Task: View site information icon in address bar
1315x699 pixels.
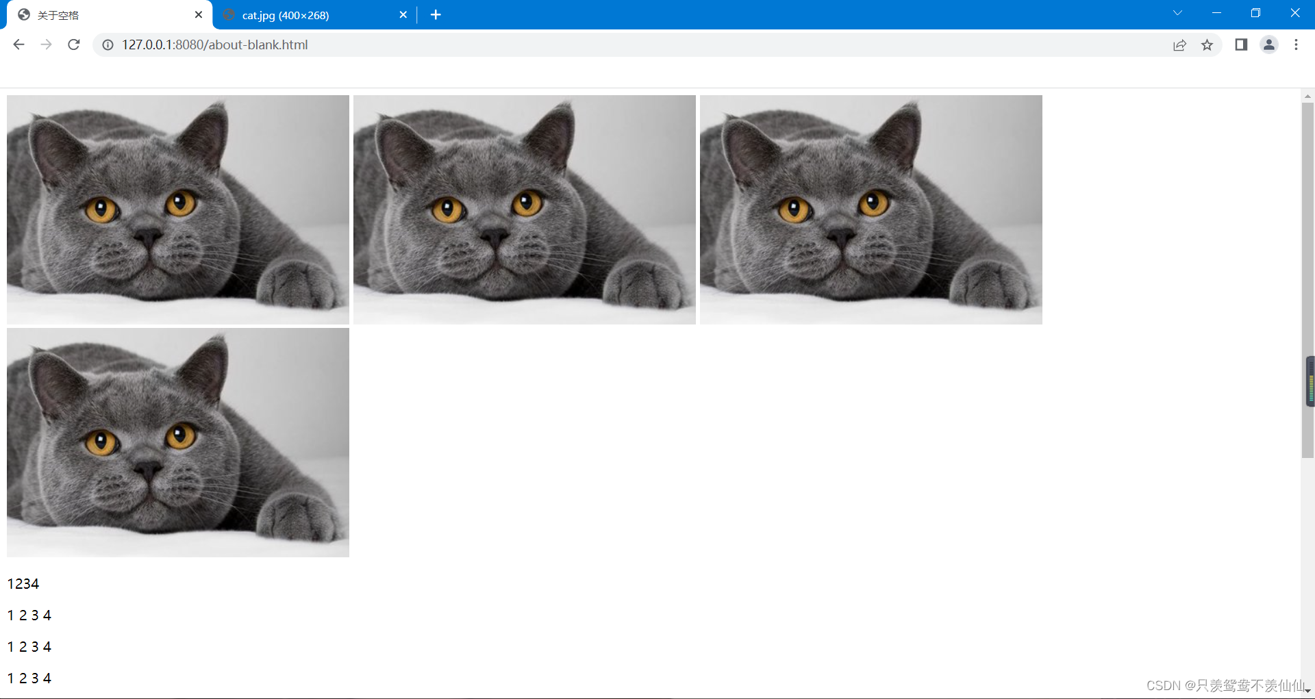Action: click(108, 45)
